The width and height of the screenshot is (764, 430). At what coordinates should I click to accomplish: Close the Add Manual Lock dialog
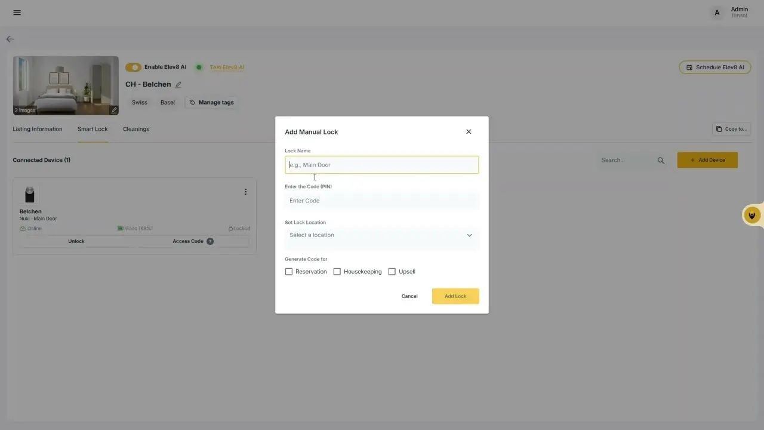click(x=469, y=132)
